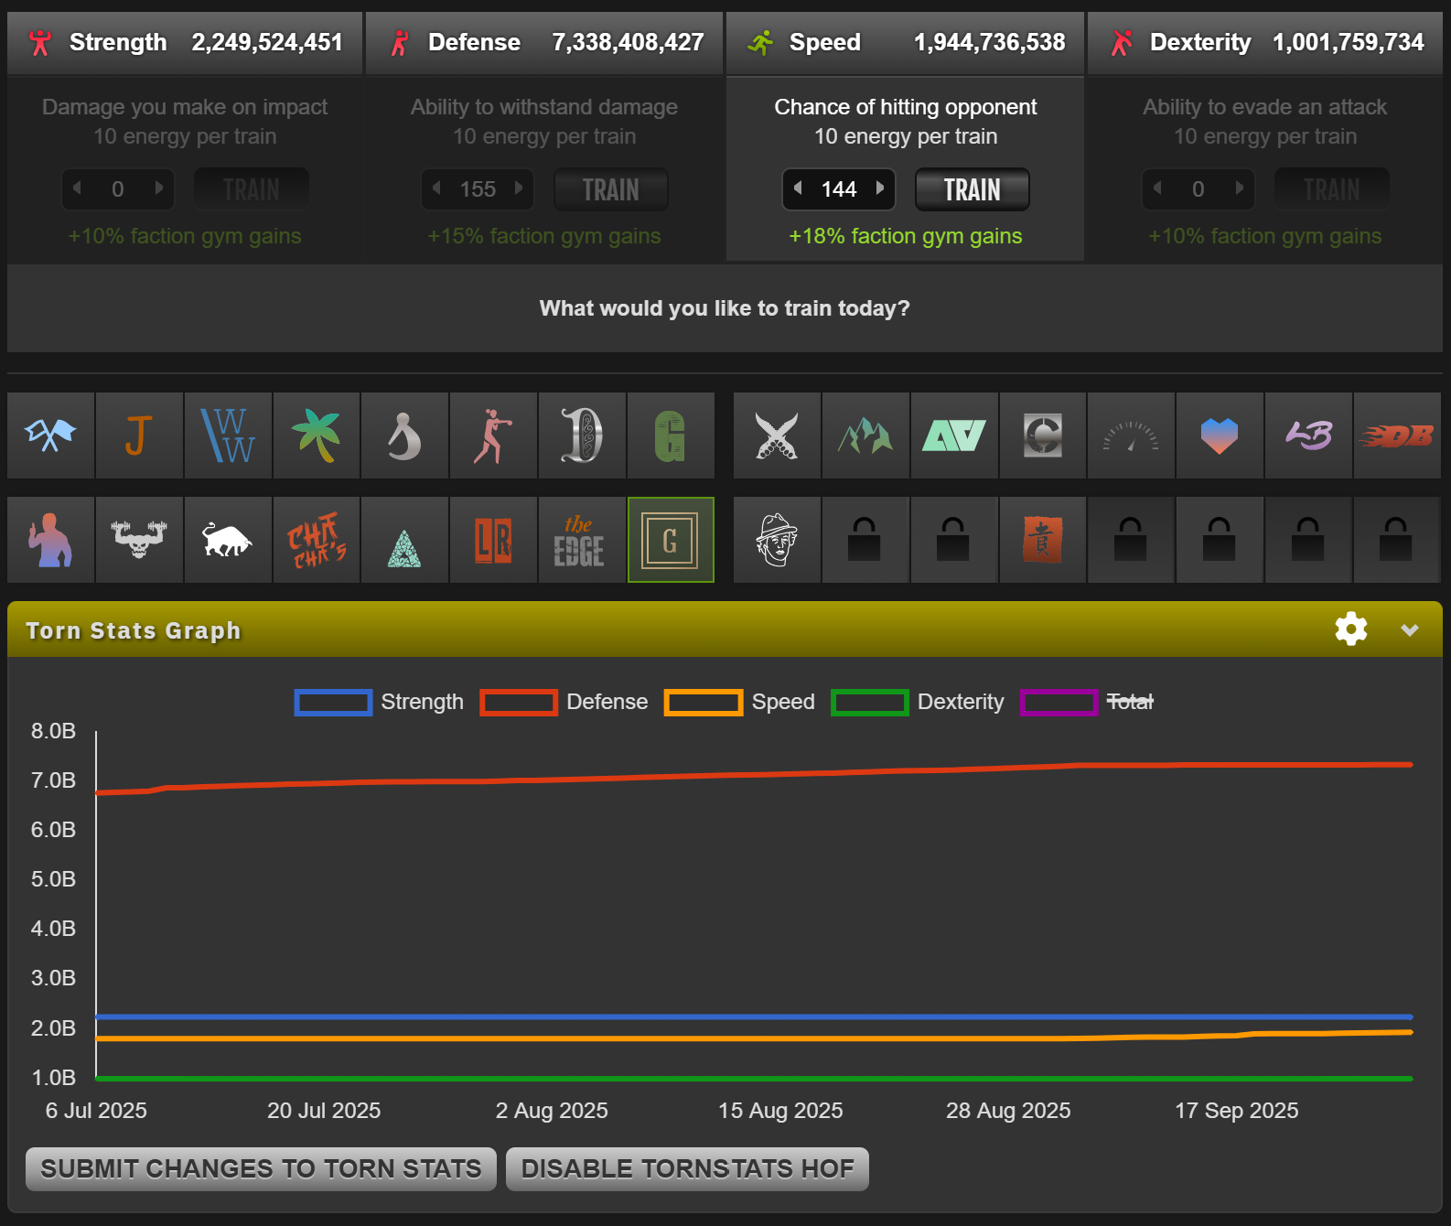The image size is (1451, 1226).
Task: Select the Cha Cha's gym icon
Action: [317, 540]
